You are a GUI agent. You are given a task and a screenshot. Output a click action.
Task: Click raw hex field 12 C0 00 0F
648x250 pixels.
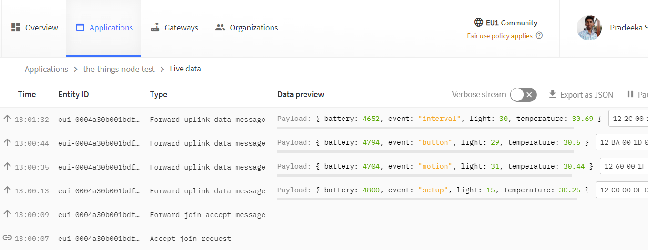click(622, 190)
